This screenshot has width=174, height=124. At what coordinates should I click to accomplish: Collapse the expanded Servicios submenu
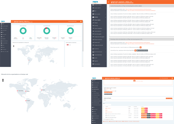(105, 17)
